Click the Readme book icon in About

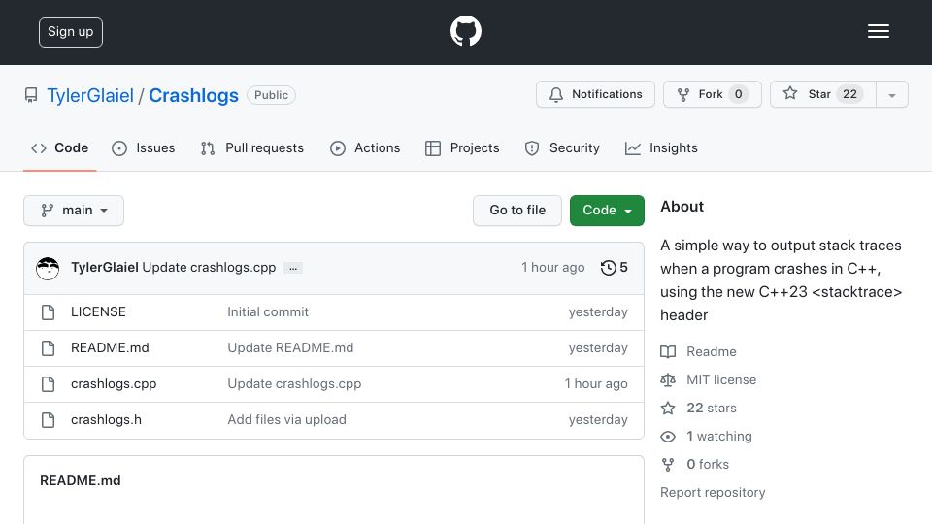(x=668, y=351)
